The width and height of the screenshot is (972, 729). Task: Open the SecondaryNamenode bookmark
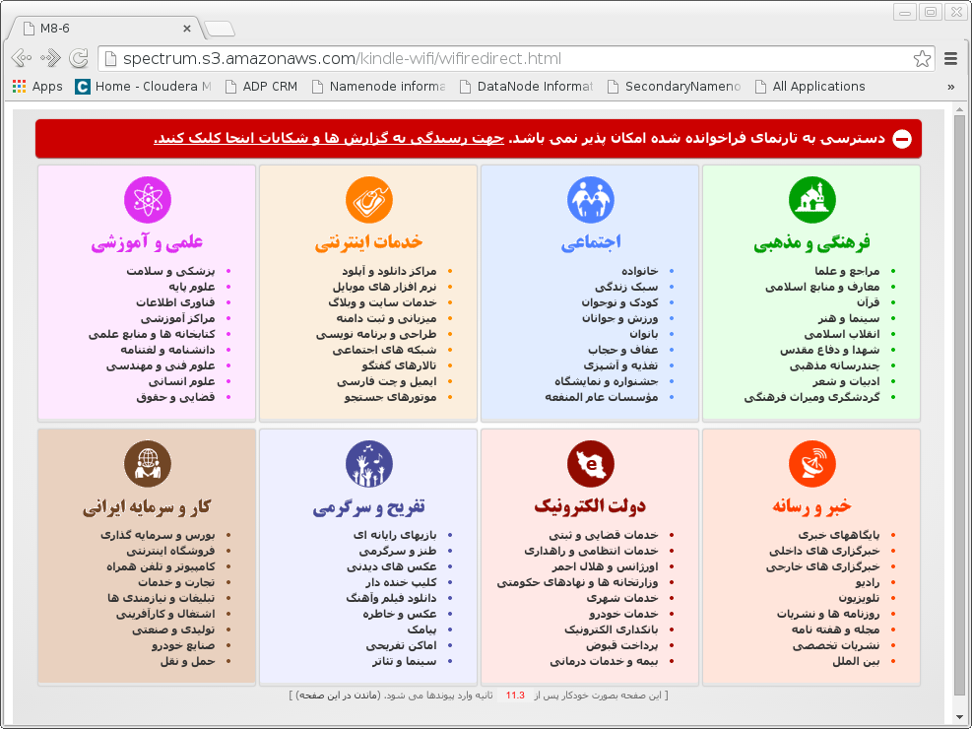(674, 86)
